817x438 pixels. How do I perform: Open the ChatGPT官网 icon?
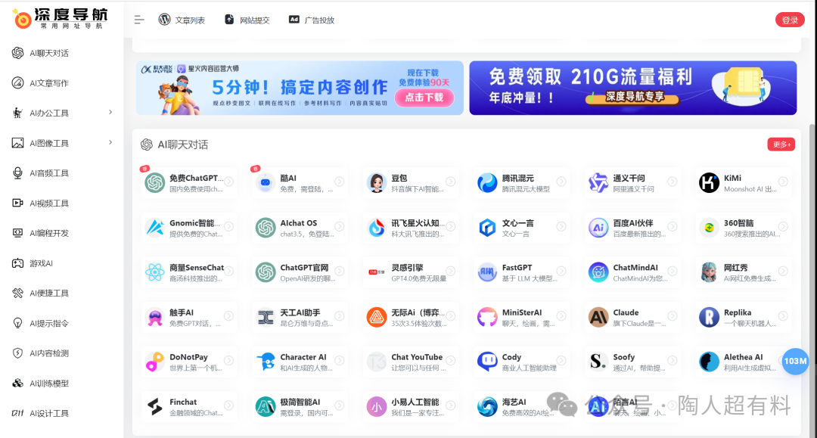pyautogui.click(x=266, y=272)
